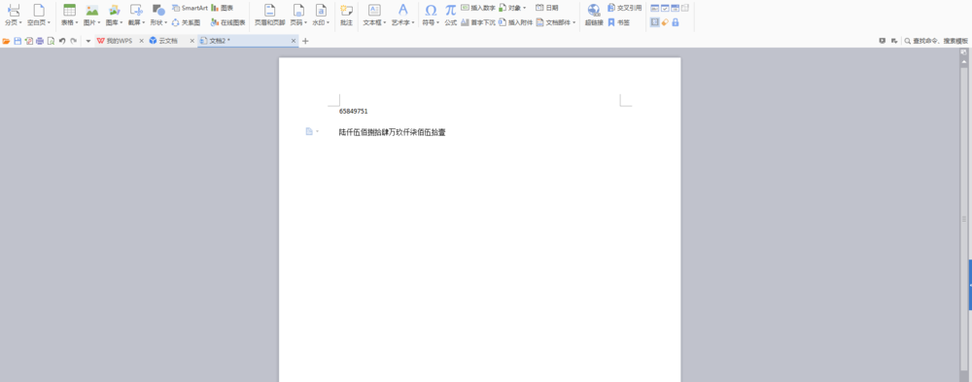This screenshot has width=972, height=382.
Task: Insert the checkbox form control icon
Action: pos(665,8)
